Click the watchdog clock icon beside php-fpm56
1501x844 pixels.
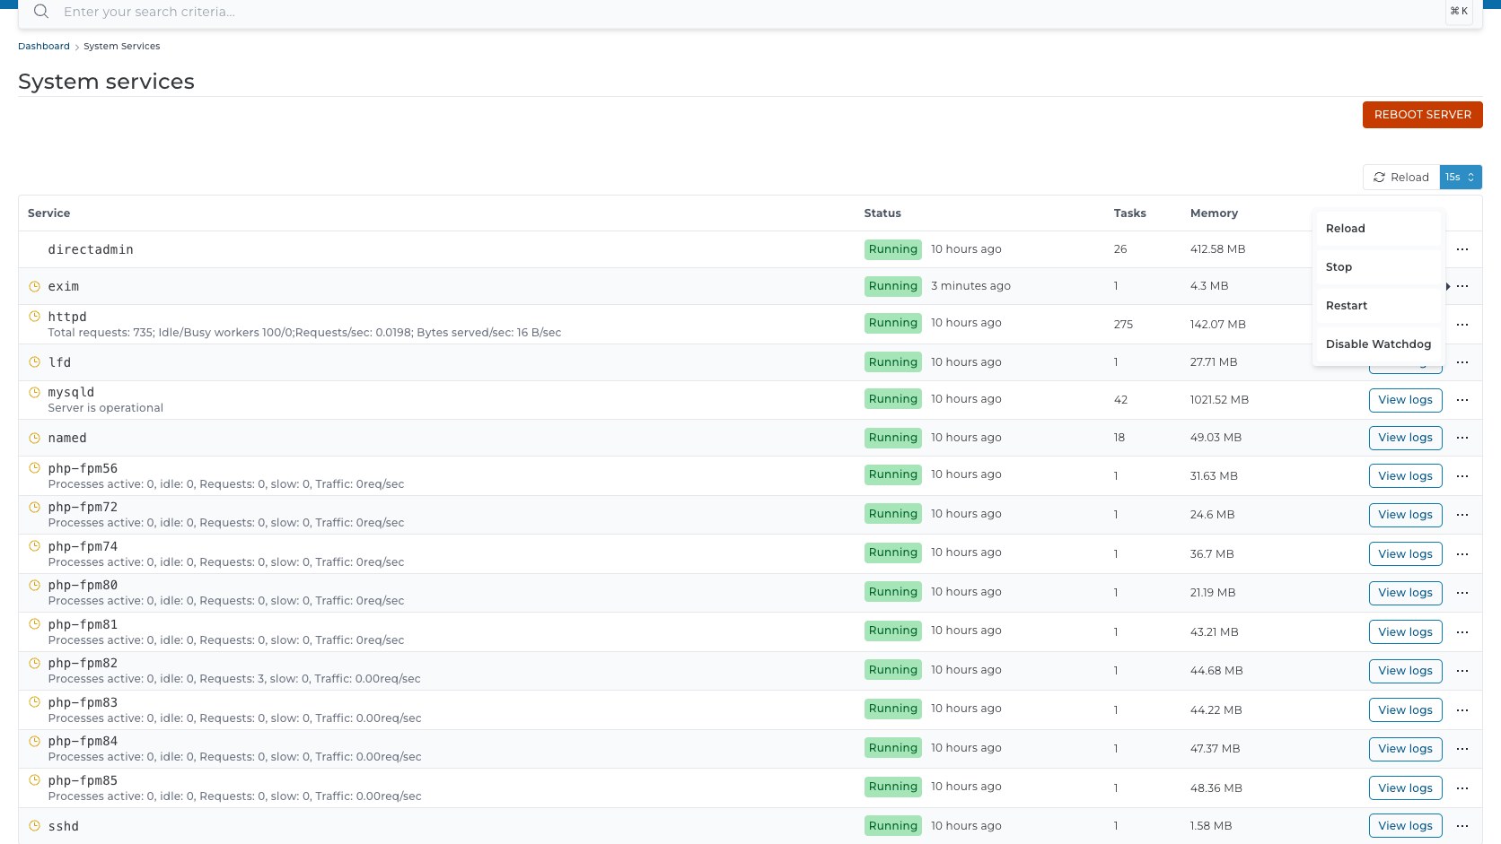click(x=35, y=467)
